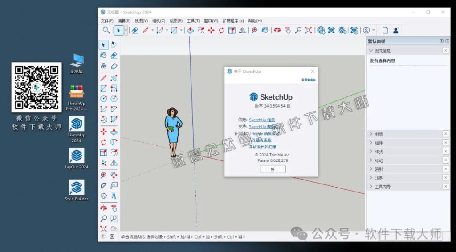456x252 pixels.
Task: Open the Arc tool dropdown arrow
Action: (167, 30)
